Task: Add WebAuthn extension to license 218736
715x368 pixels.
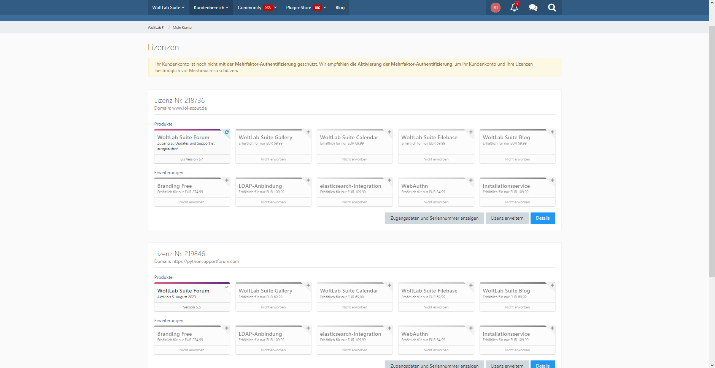Action: click(471, 180)
